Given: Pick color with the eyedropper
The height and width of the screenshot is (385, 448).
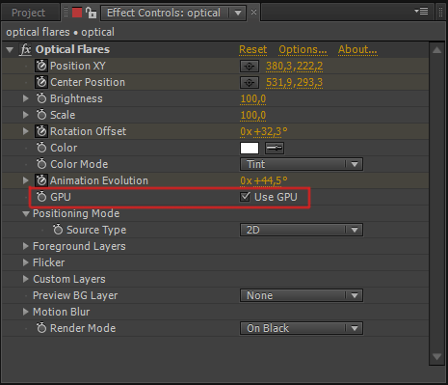Looking at the screenshot, I should (x=275, y=148).
